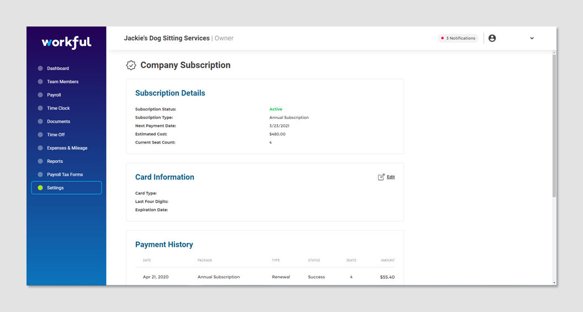
Task: Click the scrollbar up arrow
Action: pyautogui.click(x=554, y=53)
